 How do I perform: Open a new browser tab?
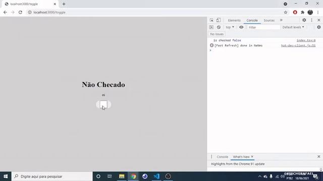pos(64,4)
